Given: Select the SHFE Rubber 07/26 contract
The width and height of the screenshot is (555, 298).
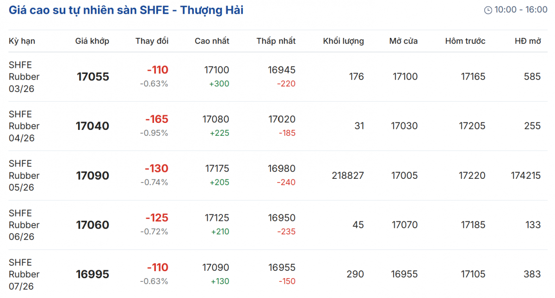Looking at the screenshot, I should pyautogui.click(x=24, y=274).
